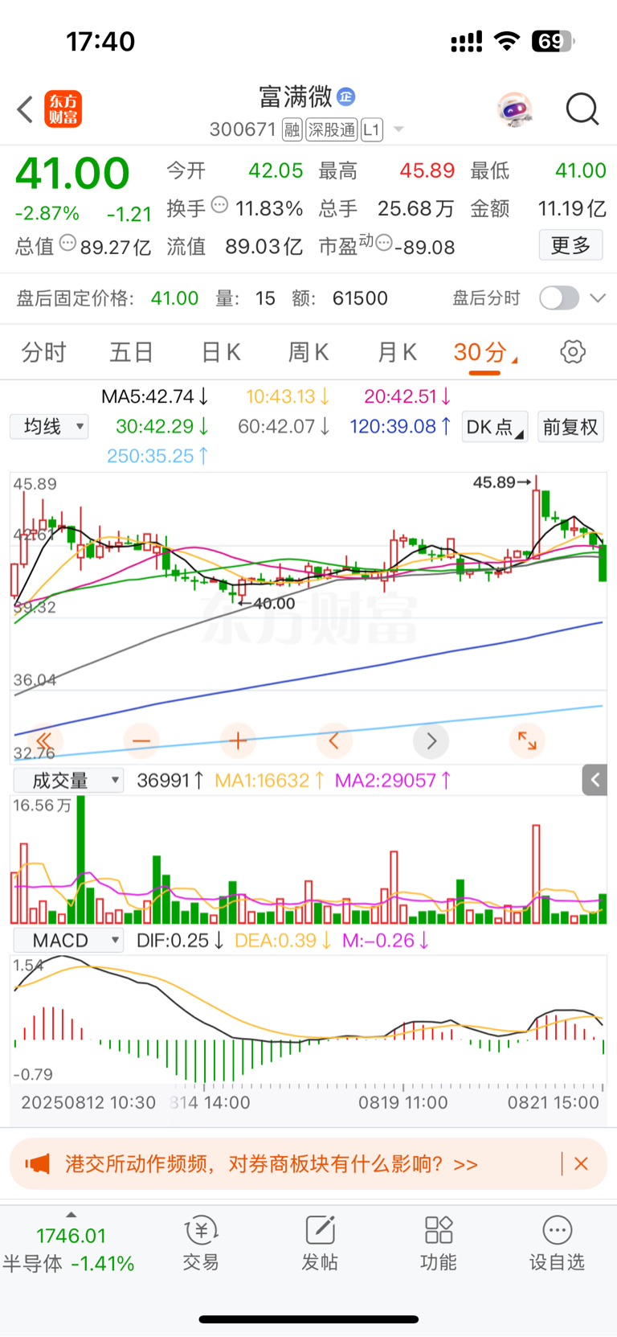The width and height of the screenshot is (617, 1337).
Task: Switch to the 五日 tab
Action: point(132,352)
